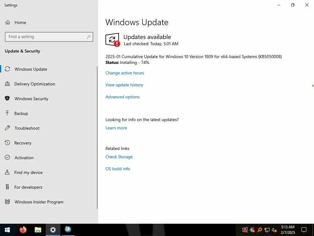Click the update status icon with the red alert
Viewport: 314px width, 236px height.
113,40
